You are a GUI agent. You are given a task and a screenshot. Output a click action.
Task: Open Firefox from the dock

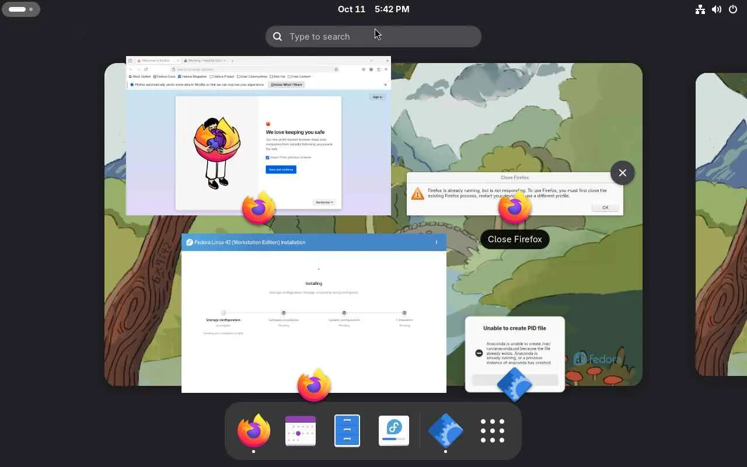point(254,431)
